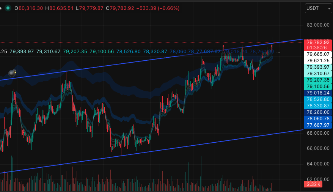The width and height of the screenshot is (333, 192).
Task: Click the red 79,782.92 current price label
Action: tap(318, 42)
